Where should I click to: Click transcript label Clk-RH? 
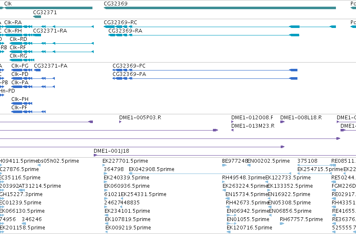click(x=13, y=31)
